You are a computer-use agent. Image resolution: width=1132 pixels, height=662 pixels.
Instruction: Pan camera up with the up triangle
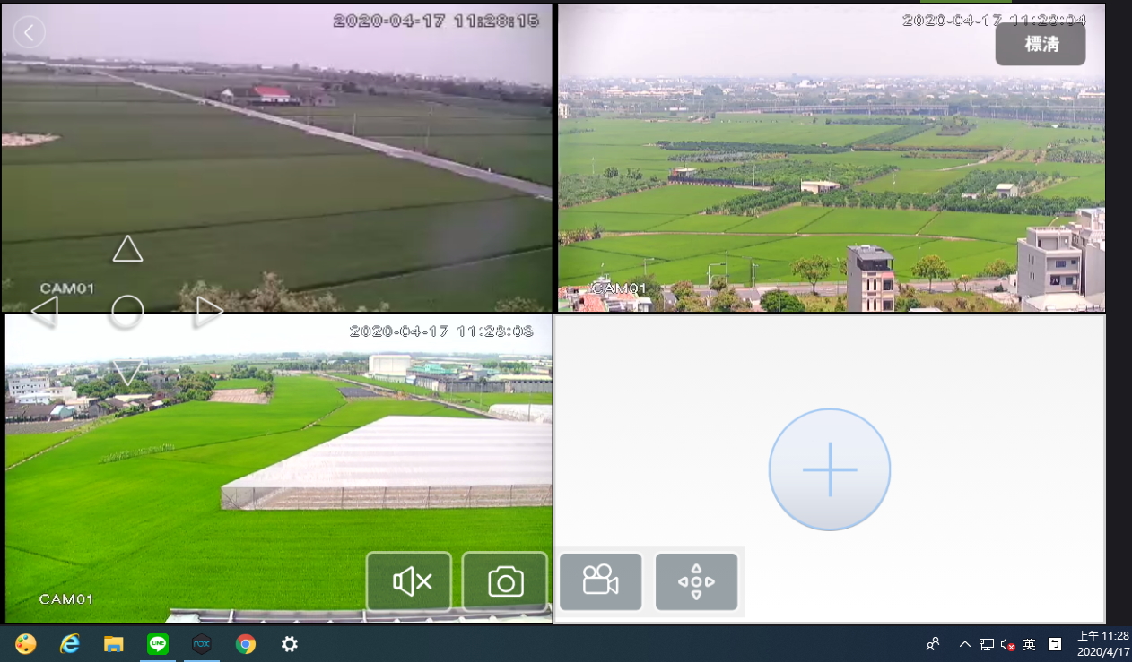coord(127,249)
